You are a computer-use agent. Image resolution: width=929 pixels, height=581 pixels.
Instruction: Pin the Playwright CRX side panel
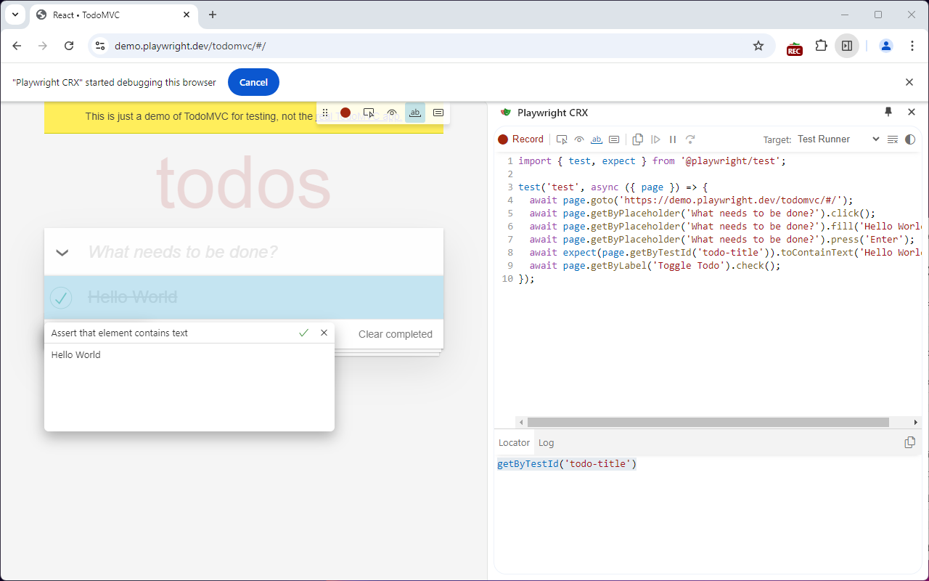coord(888,113)
